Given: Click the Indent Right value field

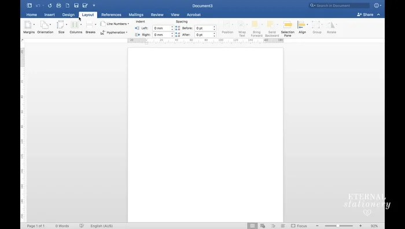Looking at the screenshot, I should (x=161, y=35).
